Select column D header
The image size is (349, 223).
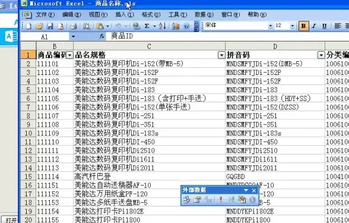click(x=275, y=46)
